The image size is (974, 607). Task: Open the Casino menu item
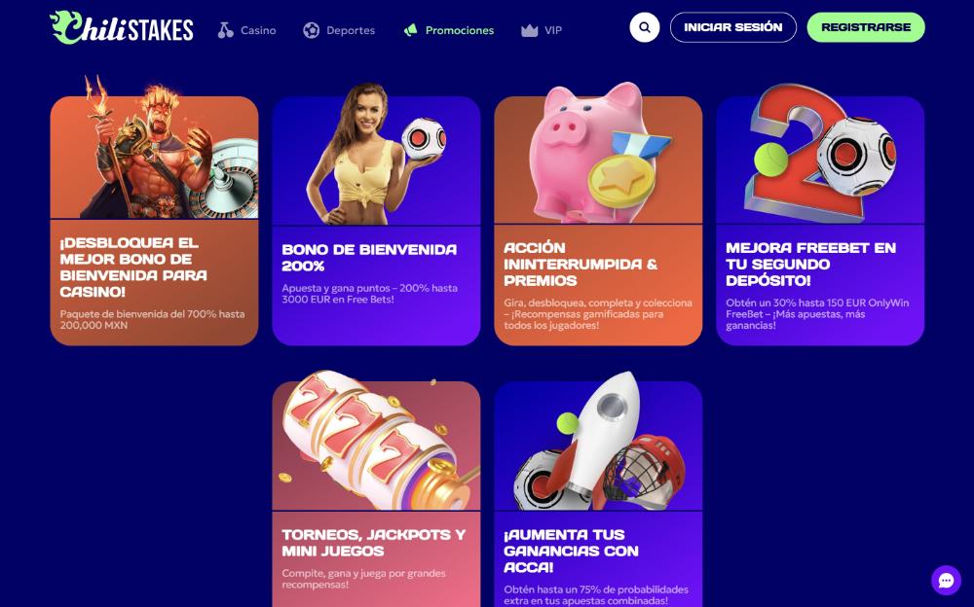pos(246,30)
